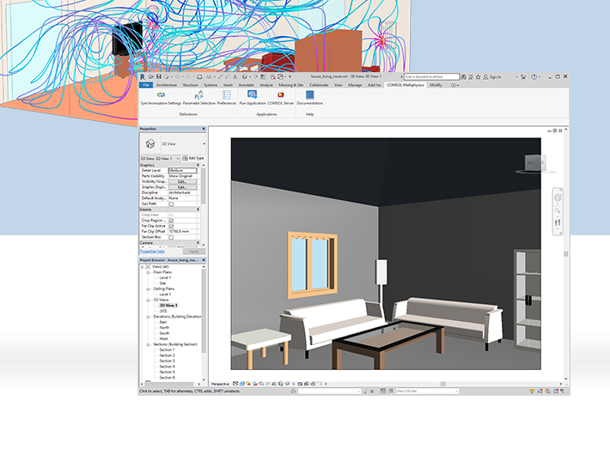Toggle the Crop Region Visible checkbox

pyautogui.click(x=171, y=221)
